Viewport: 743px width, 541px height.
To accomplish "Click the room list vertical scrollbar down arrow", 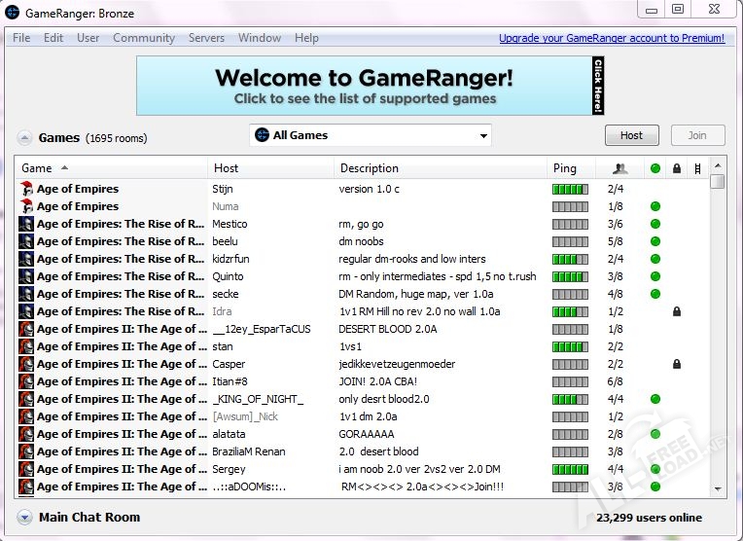I will coord(718,489).
